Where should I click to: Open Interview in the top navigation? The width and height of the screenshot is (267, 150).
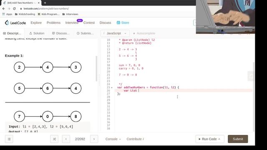[x=72, y=22]
